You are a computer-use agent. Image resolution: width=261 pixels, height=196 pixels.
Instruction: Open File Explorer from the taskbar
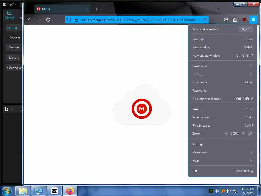[23, 191]
